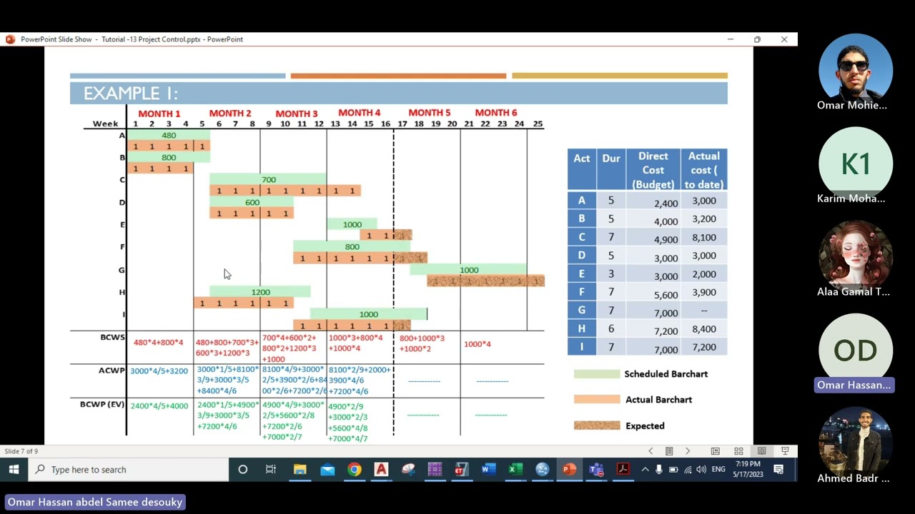Open the see-all-slides menu icon between the arrows
Screen dimensions: 915x514
point(669,451)
